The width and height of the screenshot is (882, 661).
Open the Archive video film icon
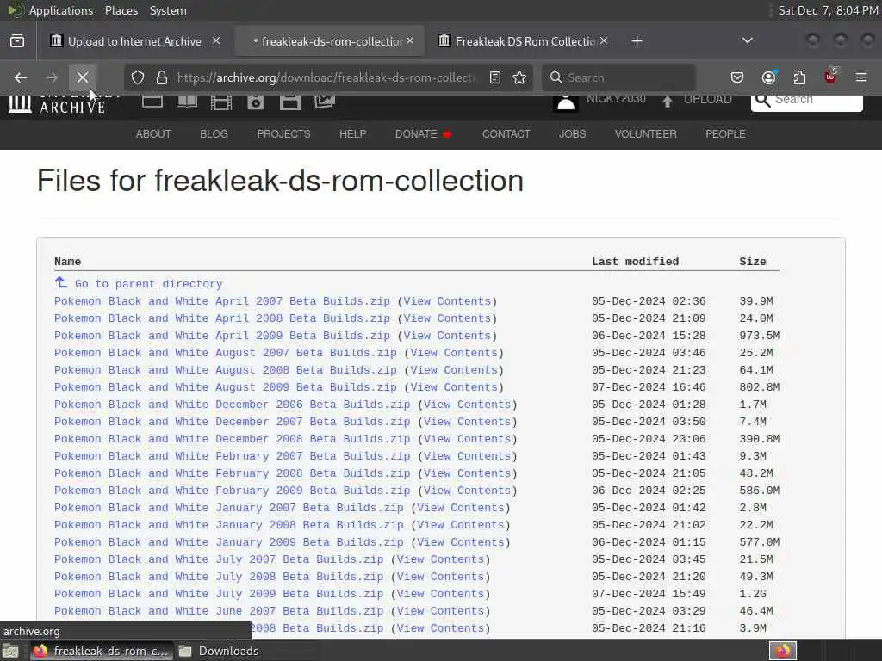(x=221, y=102)
